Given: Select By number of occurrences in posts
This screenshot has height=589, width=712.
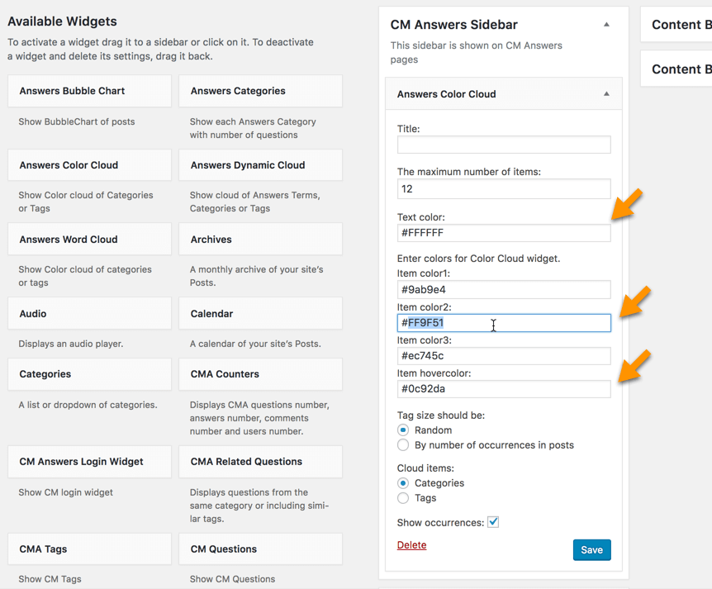Looking at the screenshot, I should (403, 445).
